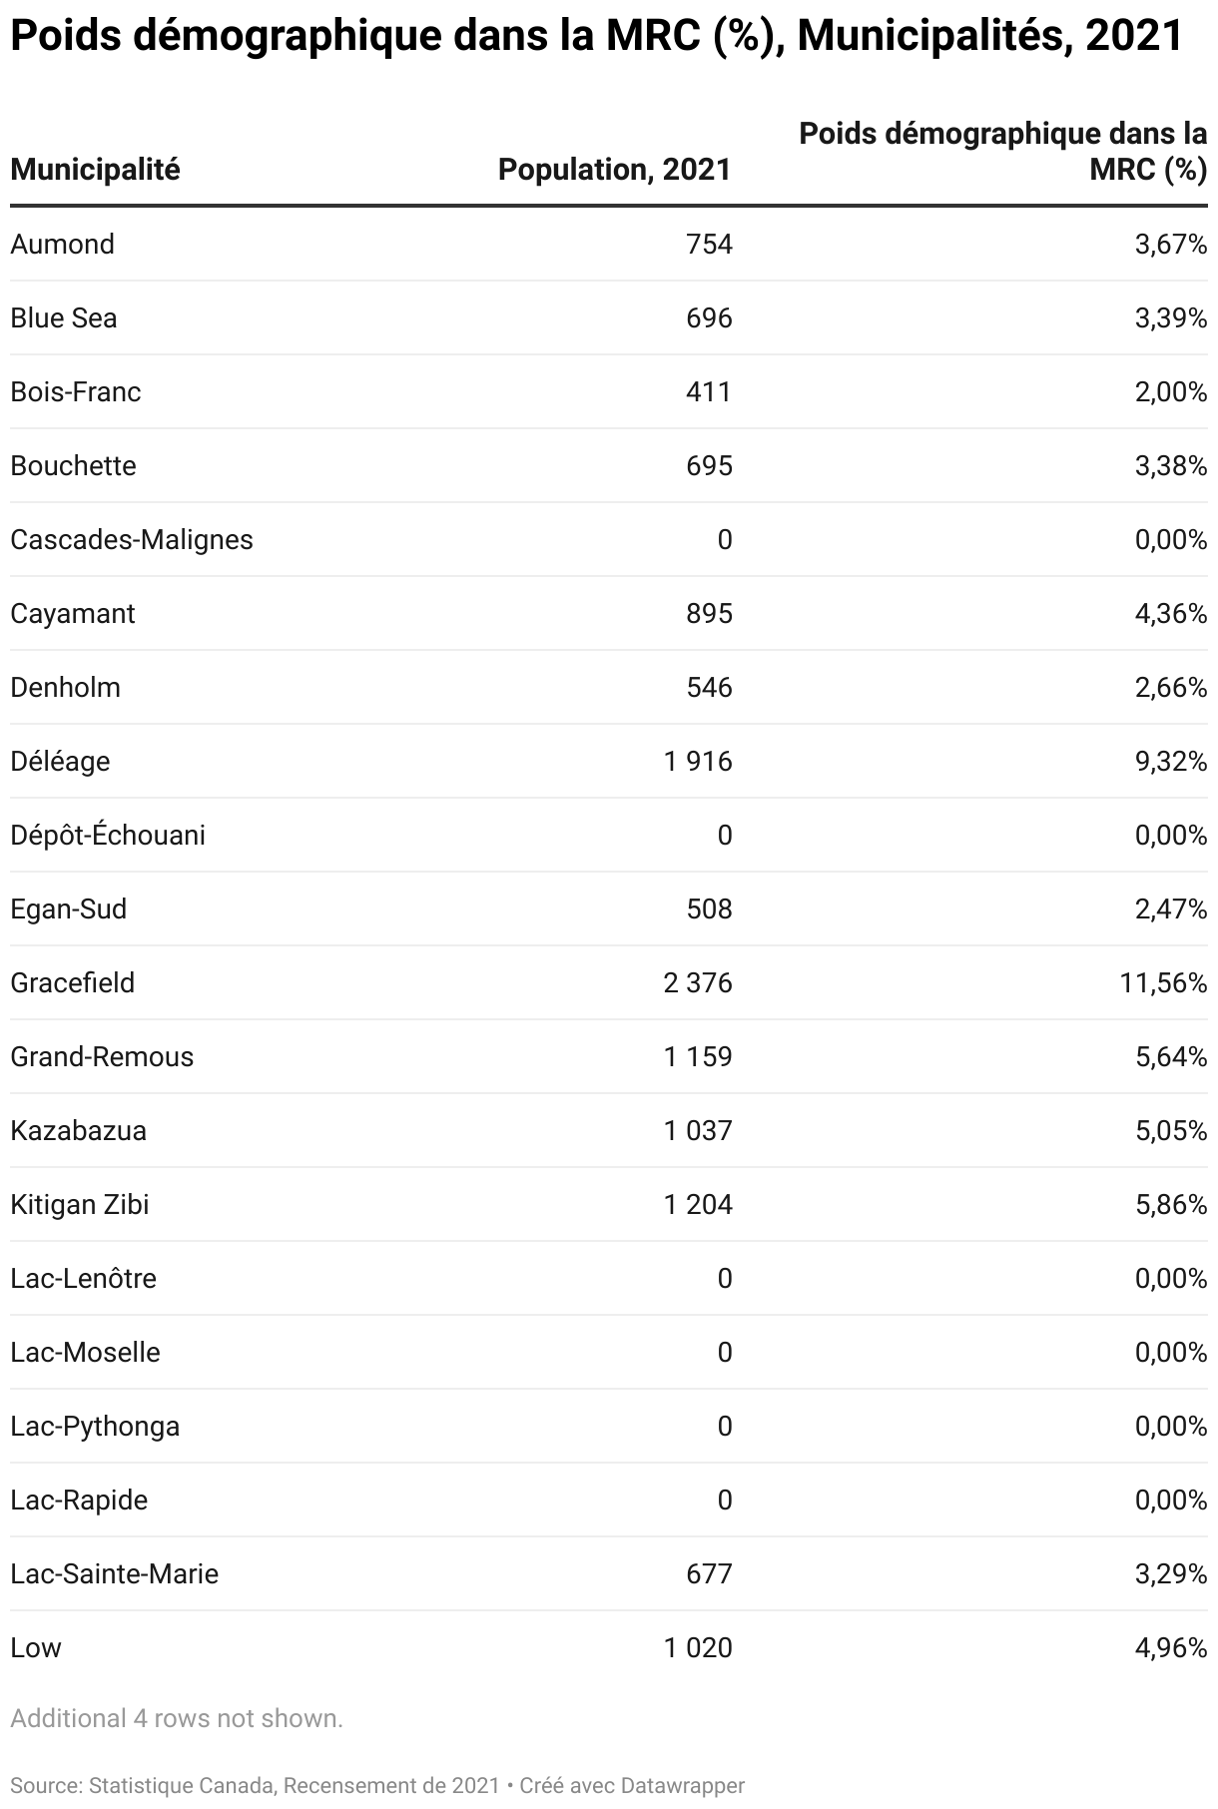The width and height of the screenshot is (1218, 1809).
Task: Click the Bois-Franc population value 411
Action: pos(709,392)
